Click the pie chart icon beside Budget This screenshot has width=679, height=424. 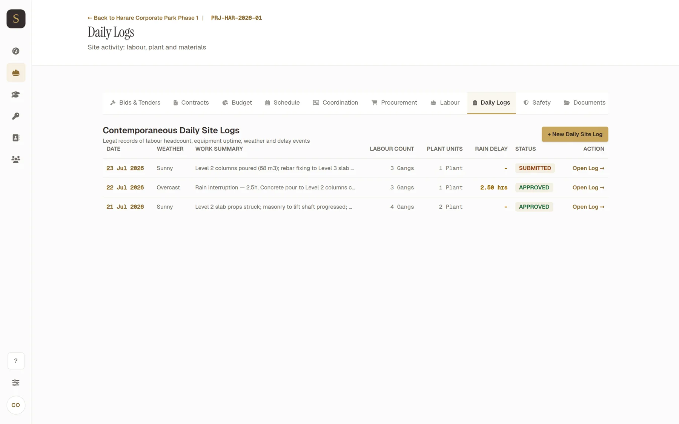pyautogui.click(x=225, y=103)
